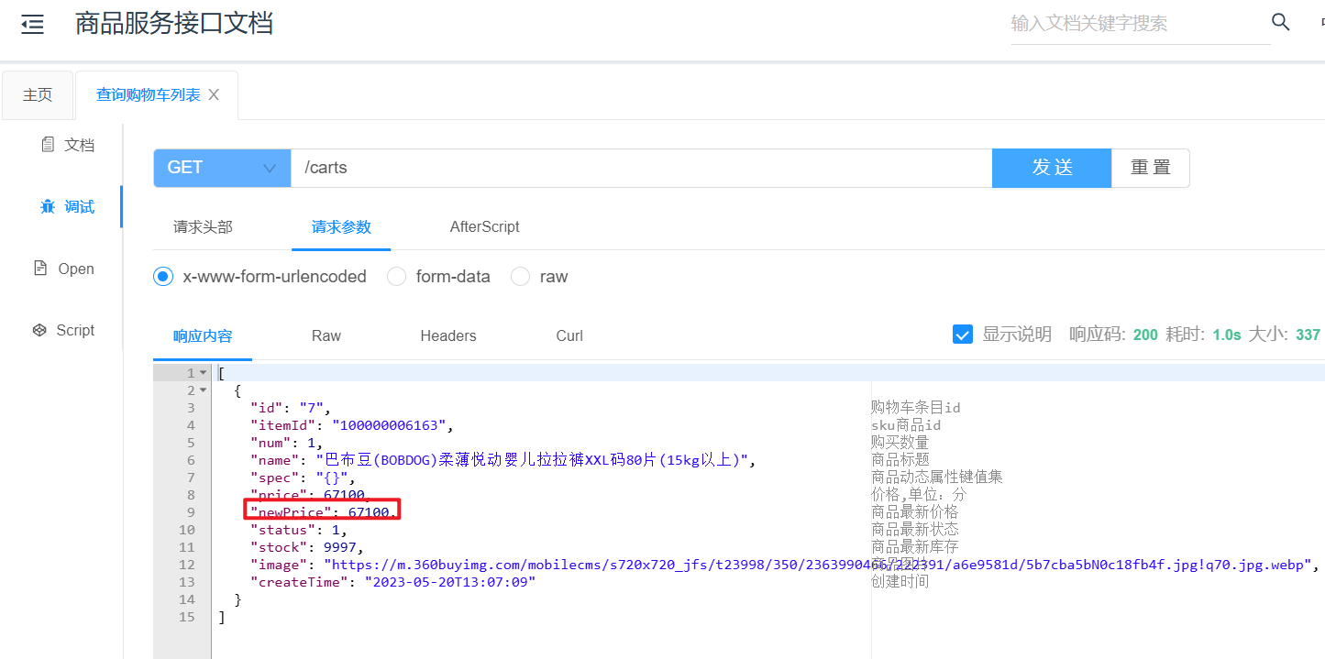1325x659 pixels.
Task: Select the form-data radio button
Action: point(396,276)
